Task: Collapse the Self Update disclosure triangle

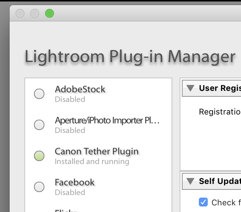Action: pos(190,181)
